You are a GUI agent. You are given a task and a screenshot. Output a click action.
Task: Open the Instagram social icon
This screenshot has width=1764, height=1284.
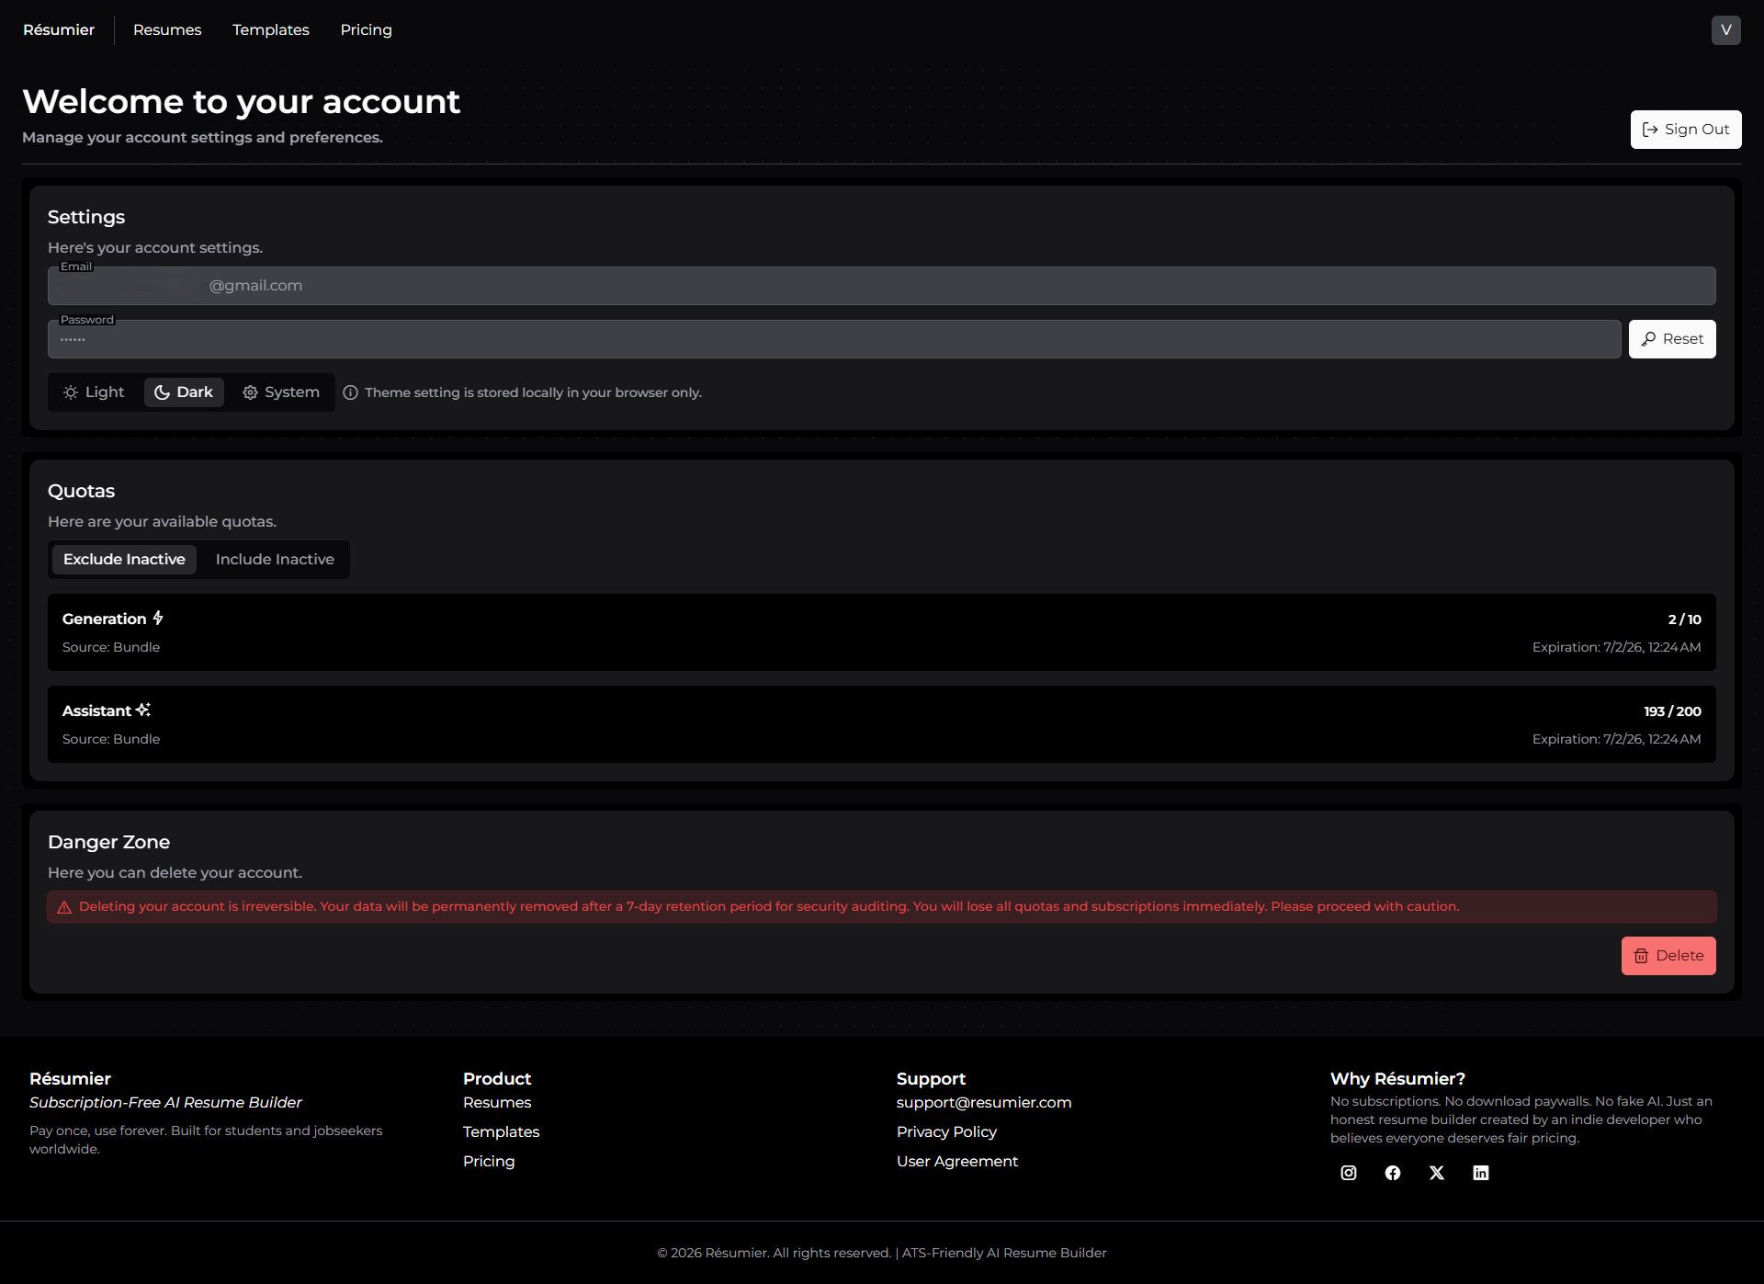point(1349,1173)
